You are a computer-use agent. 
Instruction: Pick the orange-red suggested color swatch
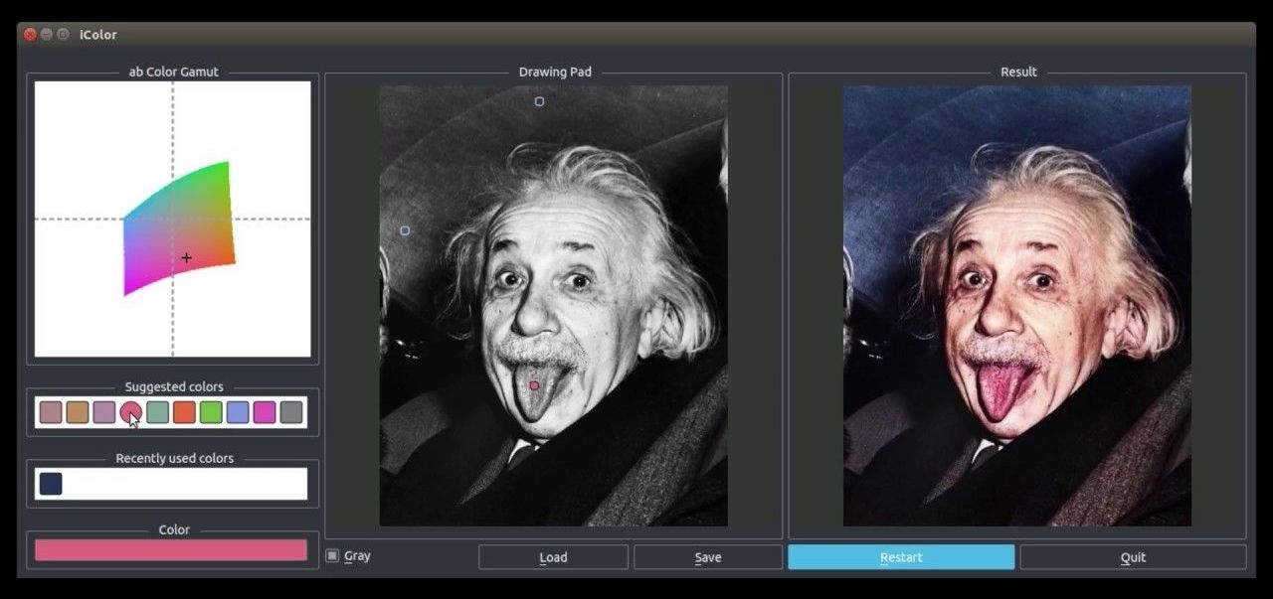[184, 412]
